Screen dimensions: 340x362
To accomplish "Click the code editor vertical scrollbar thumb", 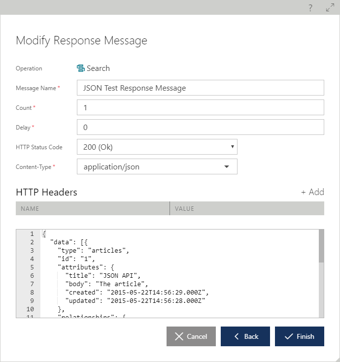I will click(x=321, y=246).
